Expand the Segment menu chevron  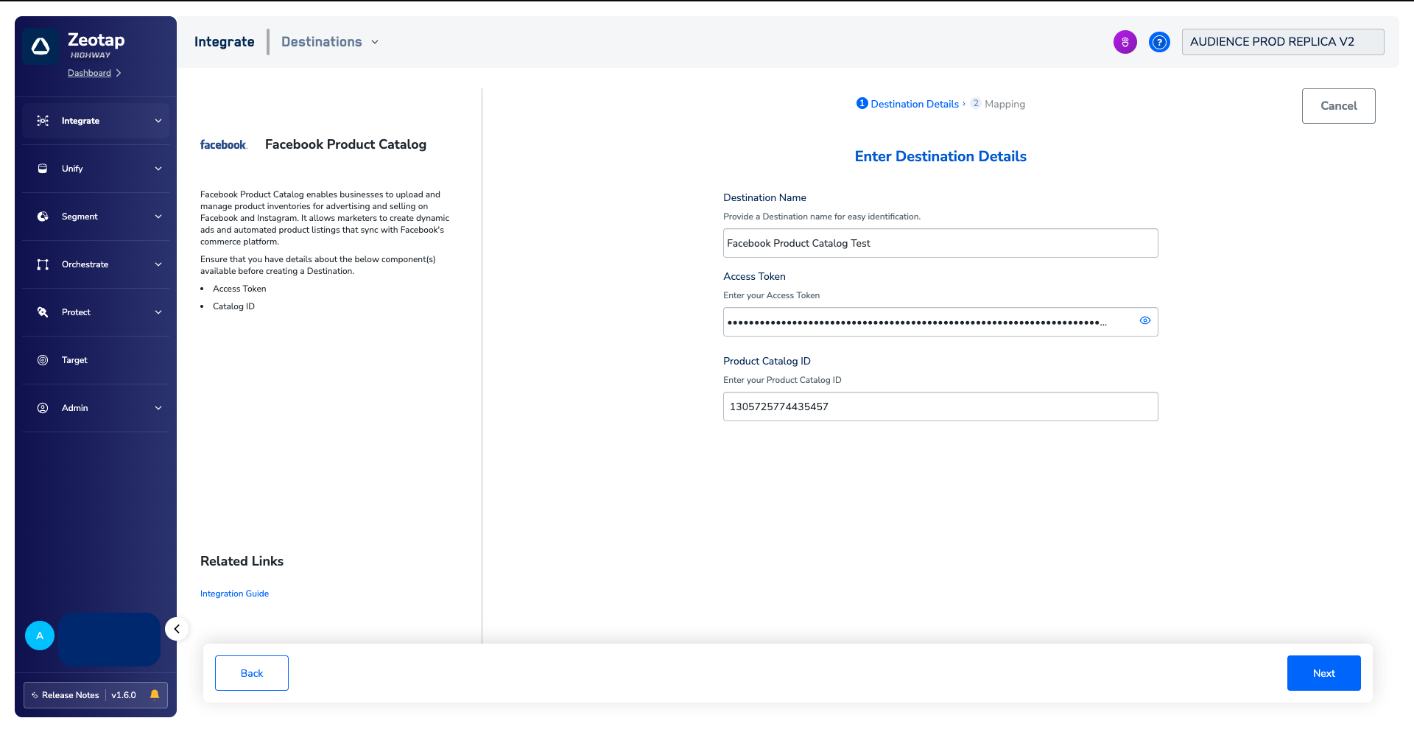158,217
